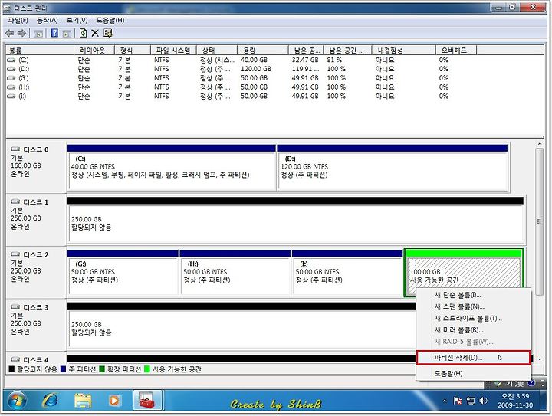Choose 새 스팬 볼륨(N)... in context menu

point(473,306)
